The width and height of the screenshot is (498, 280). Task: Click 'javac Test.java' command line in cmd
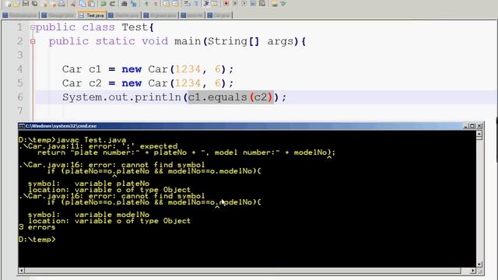coord(72,140)
